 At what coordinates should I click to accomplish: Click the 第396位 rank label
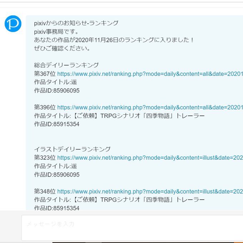(x=45, y=108)
